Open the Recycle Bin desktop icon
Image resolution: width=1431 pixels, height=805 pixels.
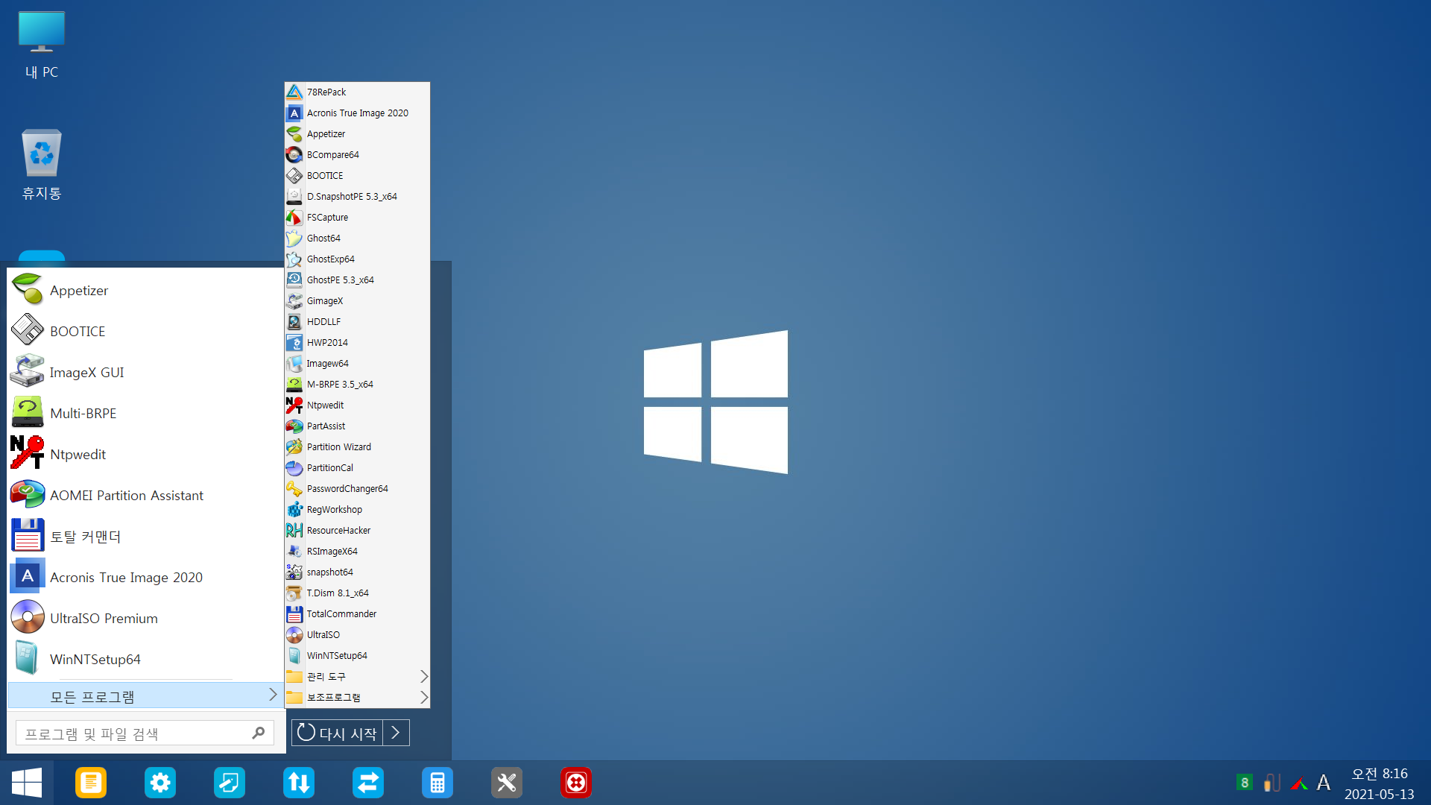point(42,164)
